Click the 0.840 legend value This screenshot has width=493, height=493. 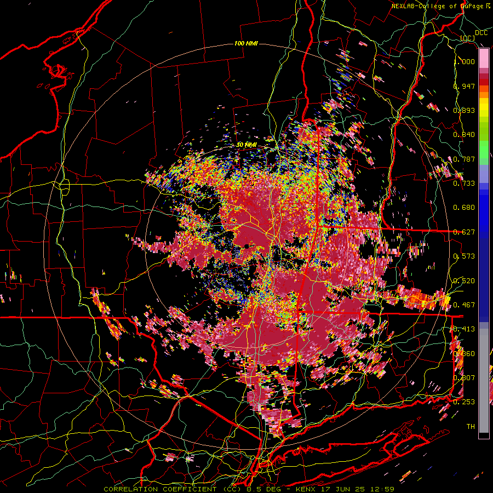(x=465, y=135)
